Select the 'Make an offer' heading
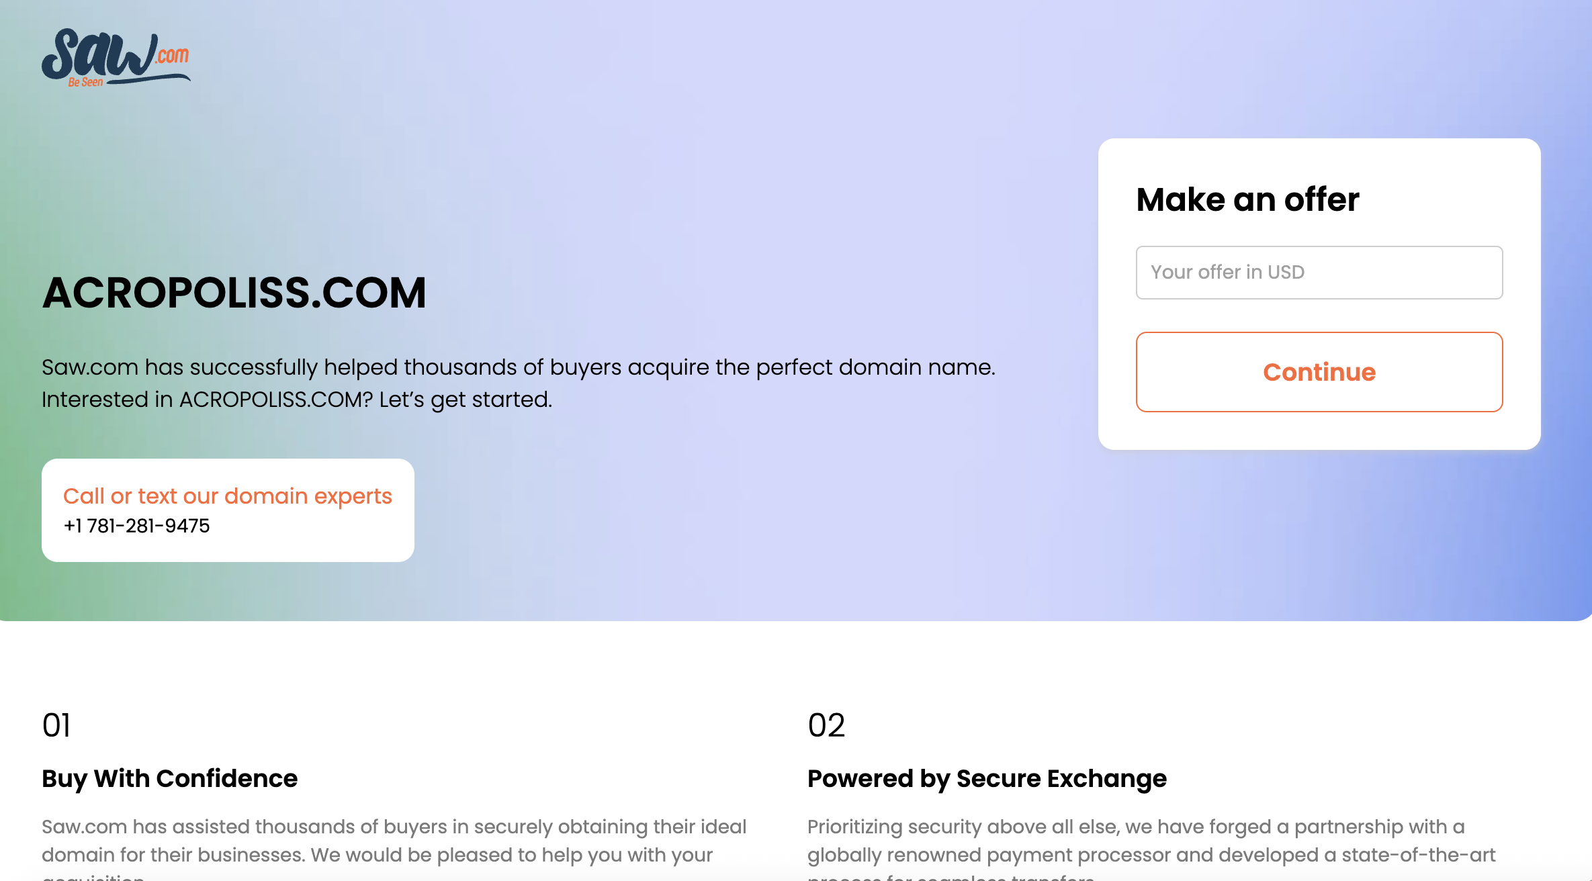This screenshot has width=1592, height=881. click(1247, 199)
